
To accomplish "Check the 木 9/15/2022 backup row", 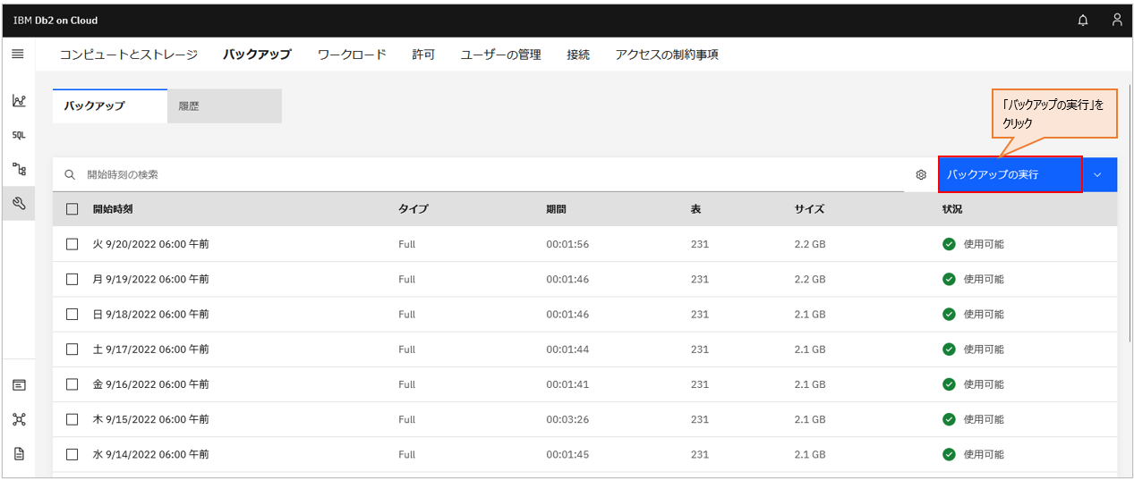I will tap(72, 419).
